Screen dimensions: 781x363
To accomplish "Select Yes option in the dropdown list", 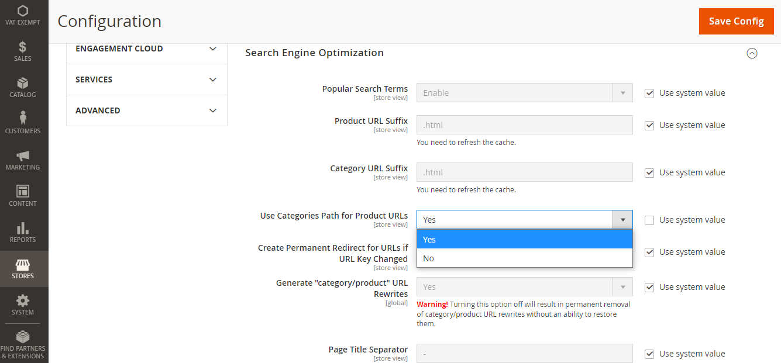I will (x=524, y=240).
